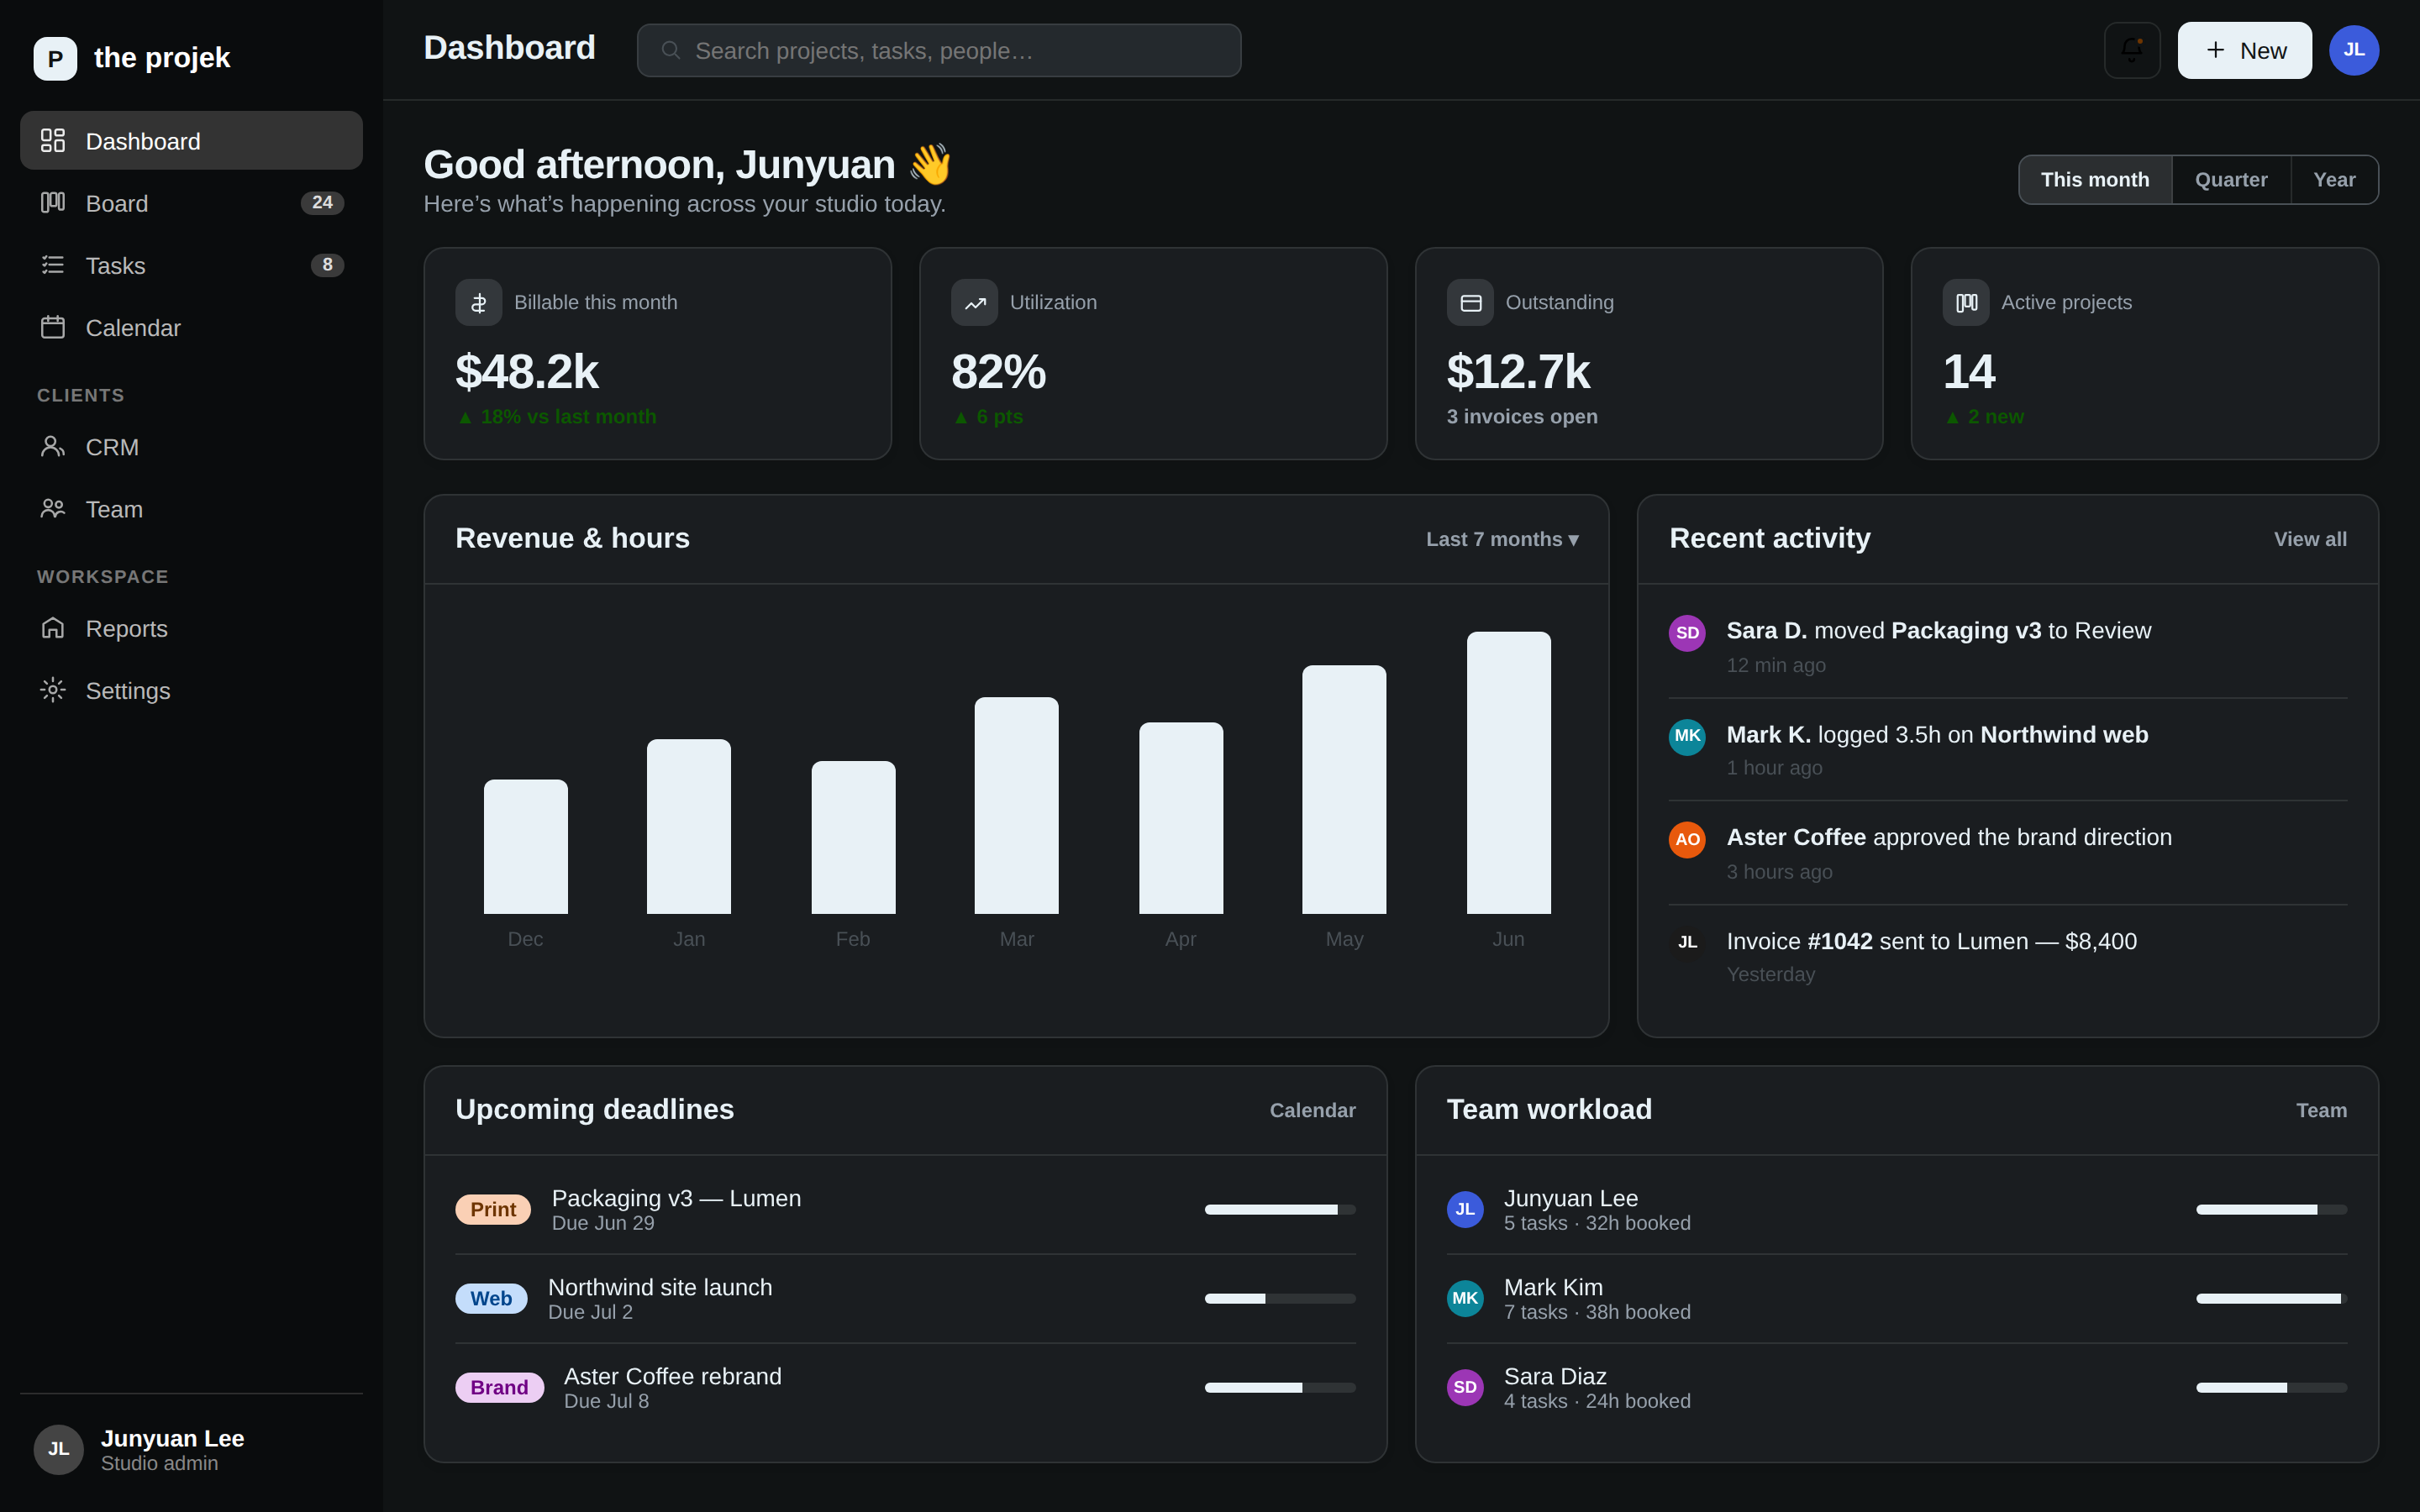Viewport: 2420px width, 1512px height.
Task: Switch period to Year
Action: (x=2334, y=180)
